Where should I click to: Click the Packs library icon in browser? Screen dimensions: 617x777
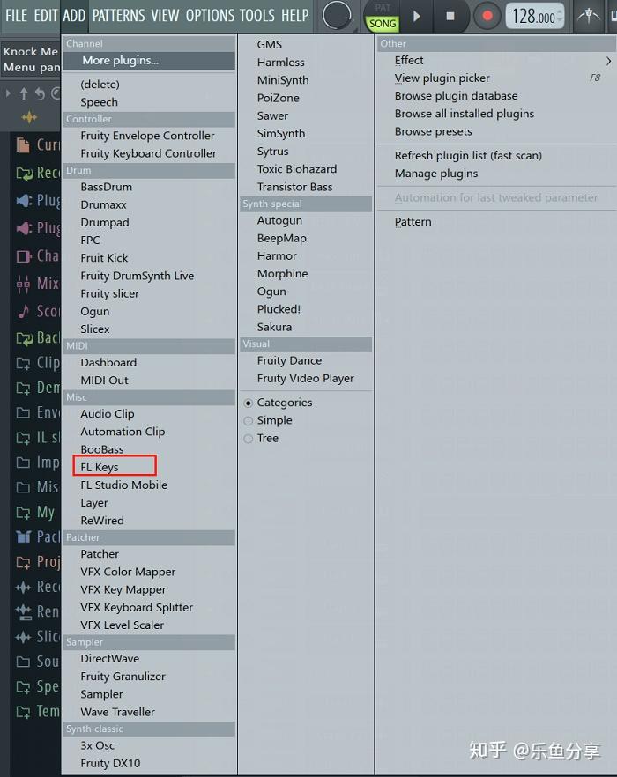(24, 536)
